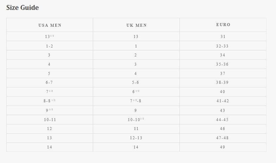Click Euro 35-36 cell
This screenshot has width=276, height=163.
[223, 64]
